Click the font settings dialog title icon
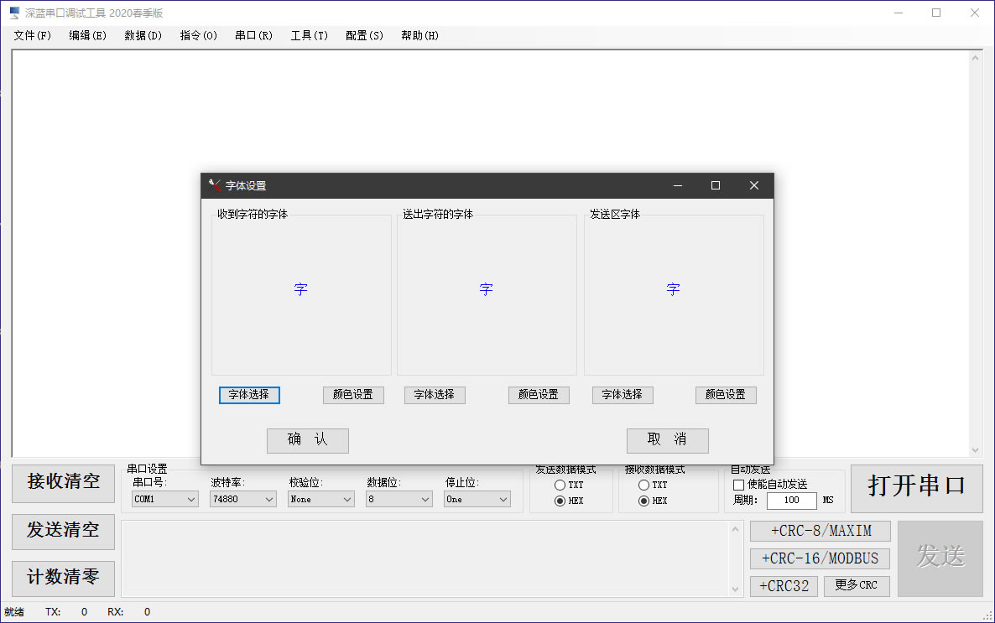Screen dimensions: 995x623 pyautogui.click(x=215, y=185)
